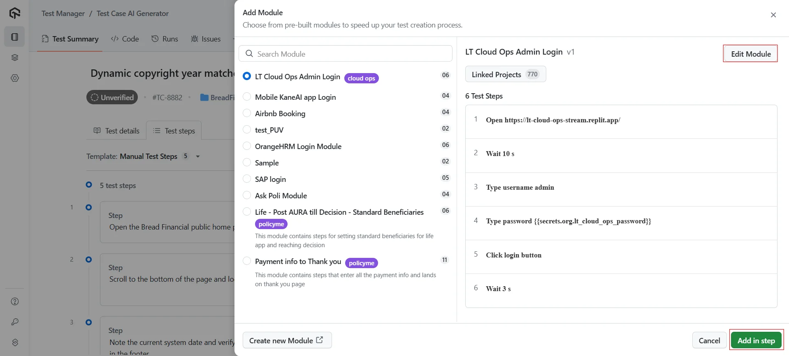
Task: Click the 'Type username admin' step
Action: click(621, 189)
